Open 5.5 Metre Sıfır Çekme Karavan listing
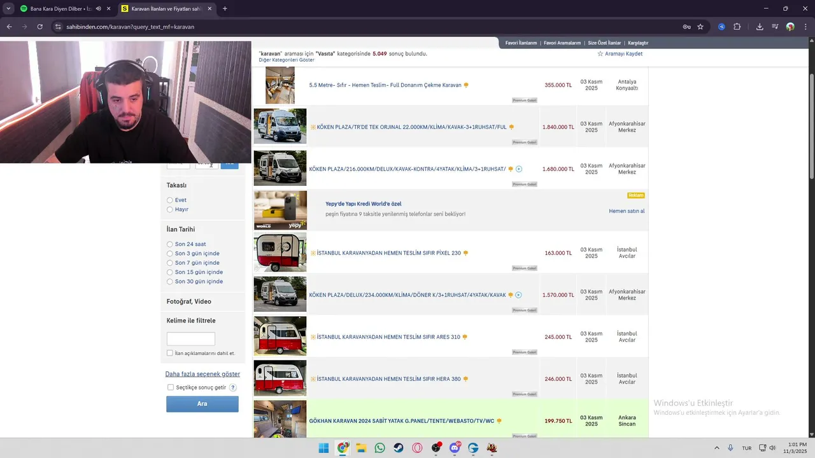Image resolution: width=815 pixels, height=458 pixels. (385, 85)
